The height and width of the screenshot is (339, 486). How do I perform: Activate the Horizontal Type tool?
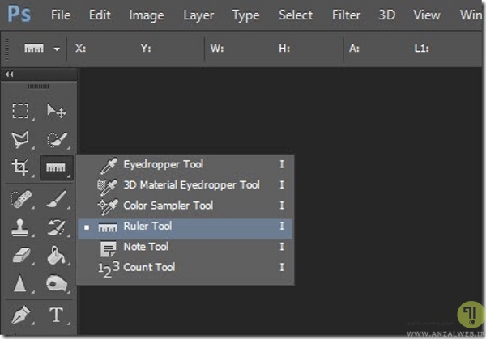click(57, 313)
